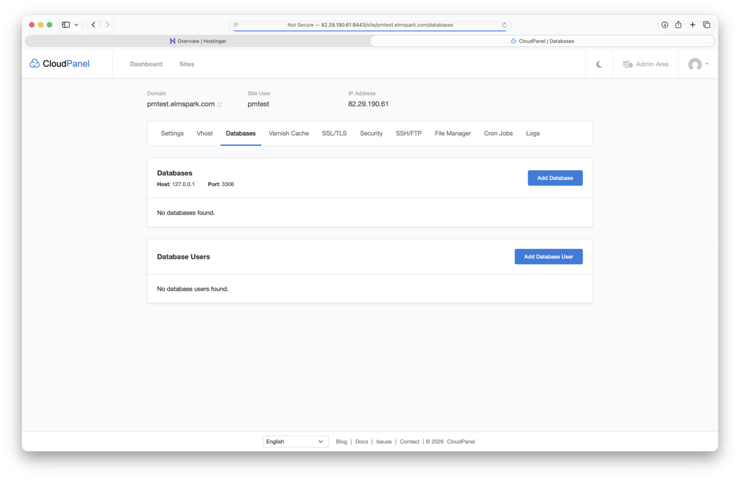The width and height of the screenshot is (740, 480).
Task: Select the Databases tab
Action: pos(240,133)
